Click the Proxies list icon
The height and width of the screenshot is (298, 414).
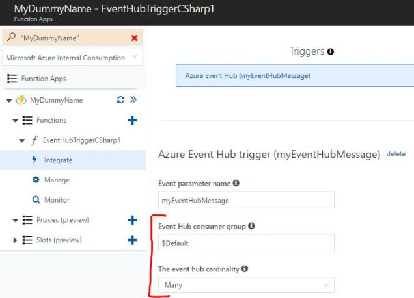(27, 220)
